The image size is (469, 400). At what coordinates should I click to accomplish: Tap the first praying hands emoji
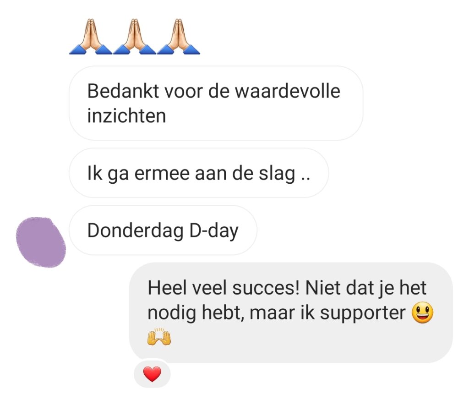tap(91, 37)
